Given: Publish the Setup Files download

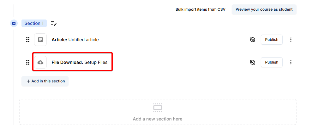Looking at the screenshot, I should [272, 62].
